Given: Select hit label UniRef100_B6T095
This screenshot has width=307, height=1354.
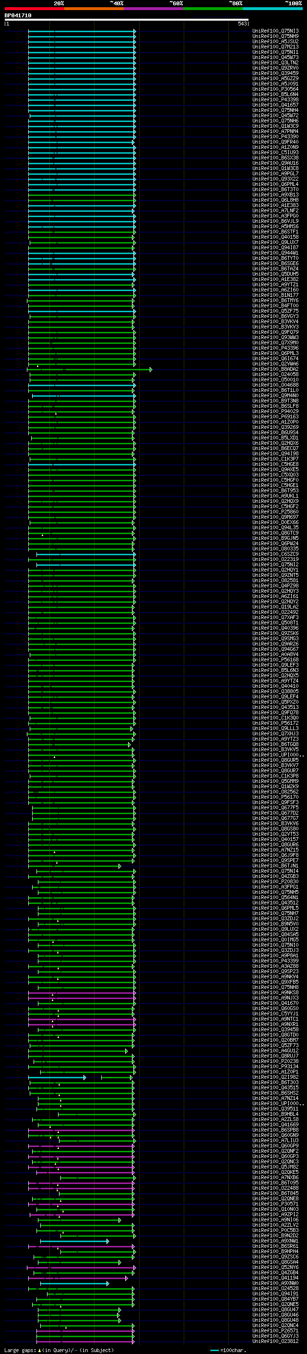Looking at the screenshot, I should point(275,1183).
